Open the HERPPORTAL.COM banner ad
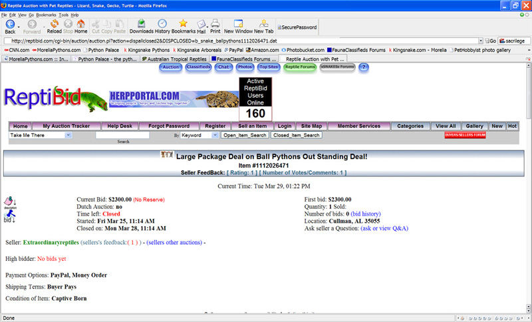532x322 pixels. click(174, 98)
